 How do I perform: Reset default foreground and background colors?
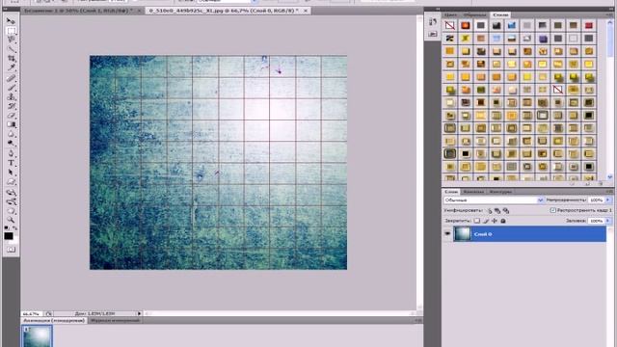[x=7, y=227]
